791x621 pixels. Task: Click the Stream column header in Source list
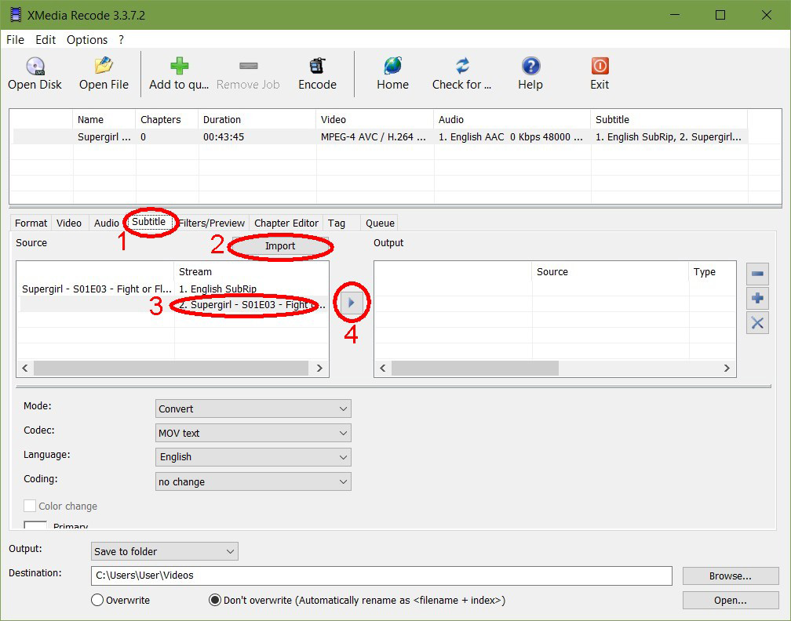251,271
